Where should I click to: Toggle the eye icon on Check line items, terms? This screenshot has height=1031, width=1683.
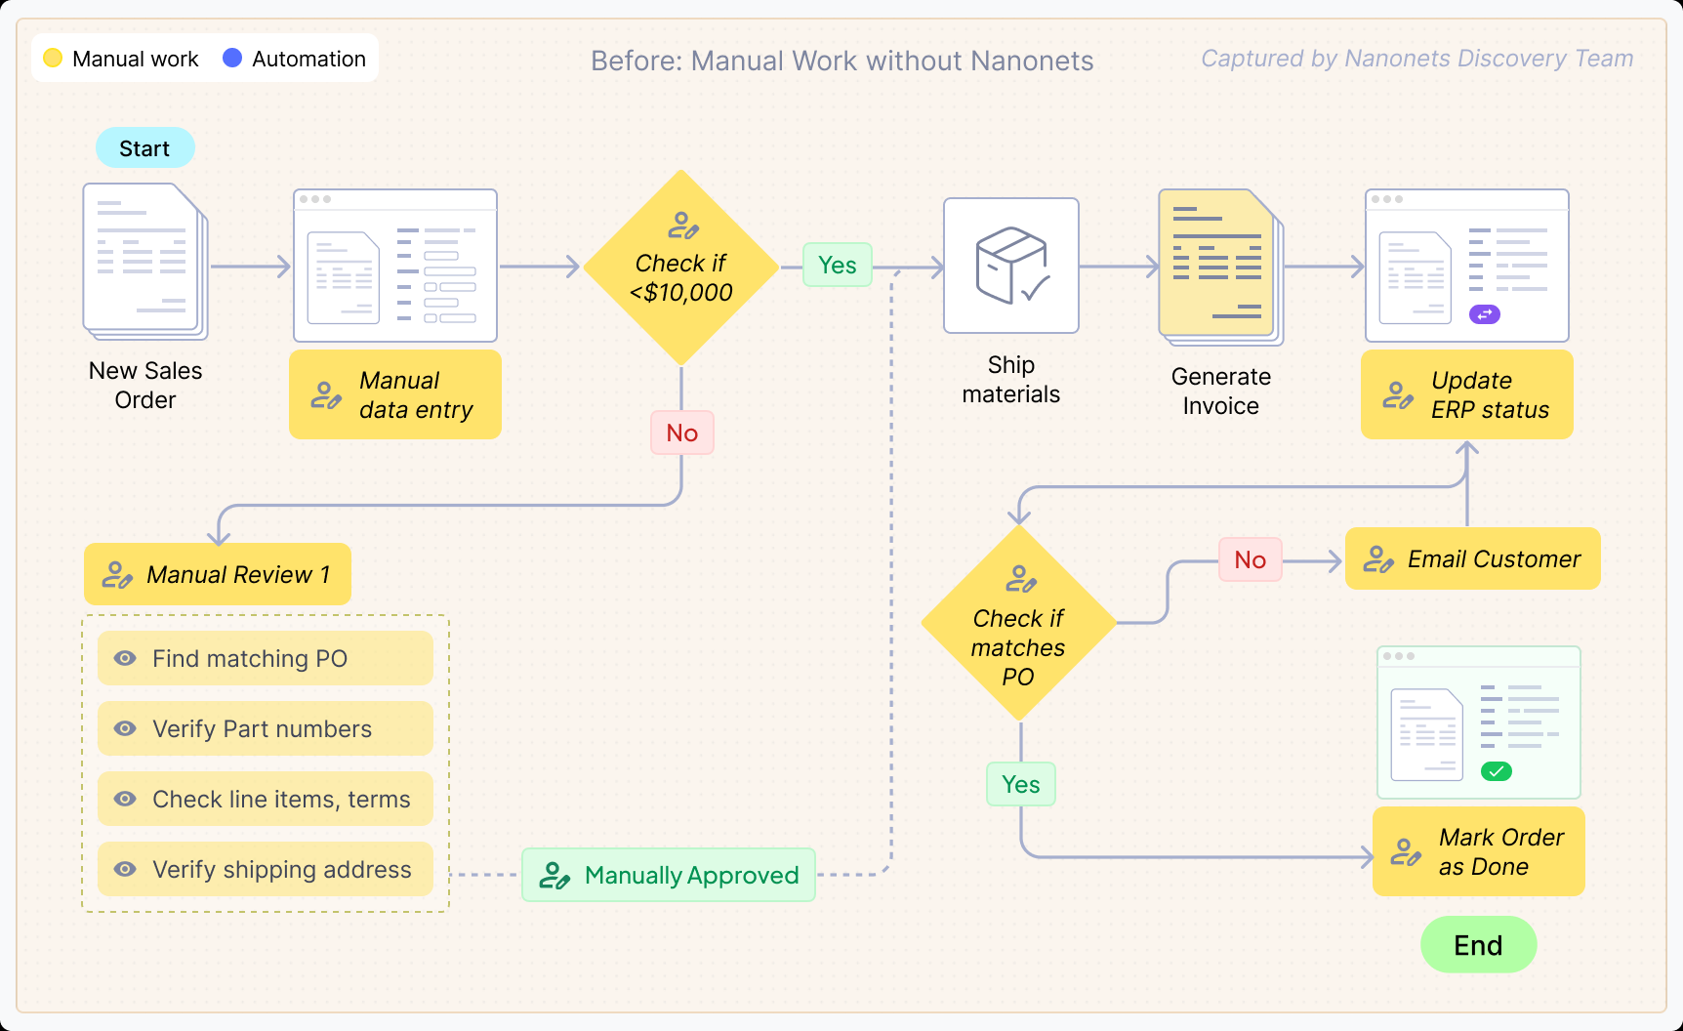(124, 799)
